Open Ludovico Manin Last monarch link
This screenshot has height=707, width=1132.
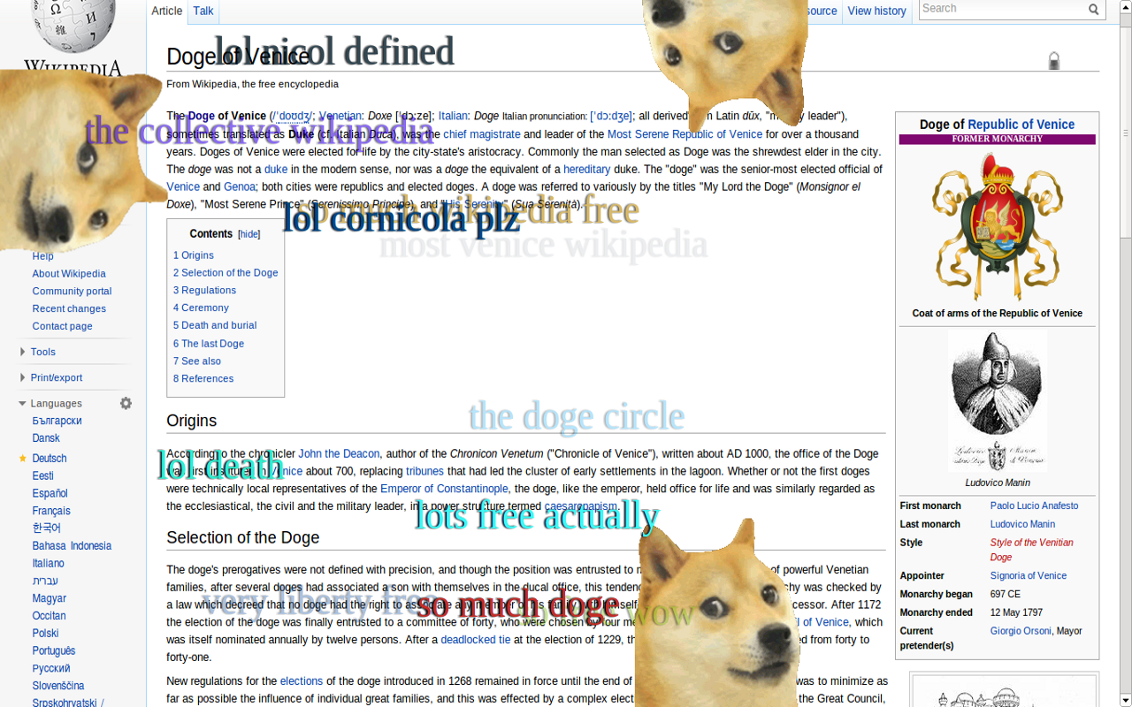(1023, 524)
